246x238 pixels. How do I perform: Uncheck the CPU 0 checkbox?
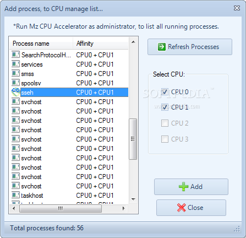point(165,91)
